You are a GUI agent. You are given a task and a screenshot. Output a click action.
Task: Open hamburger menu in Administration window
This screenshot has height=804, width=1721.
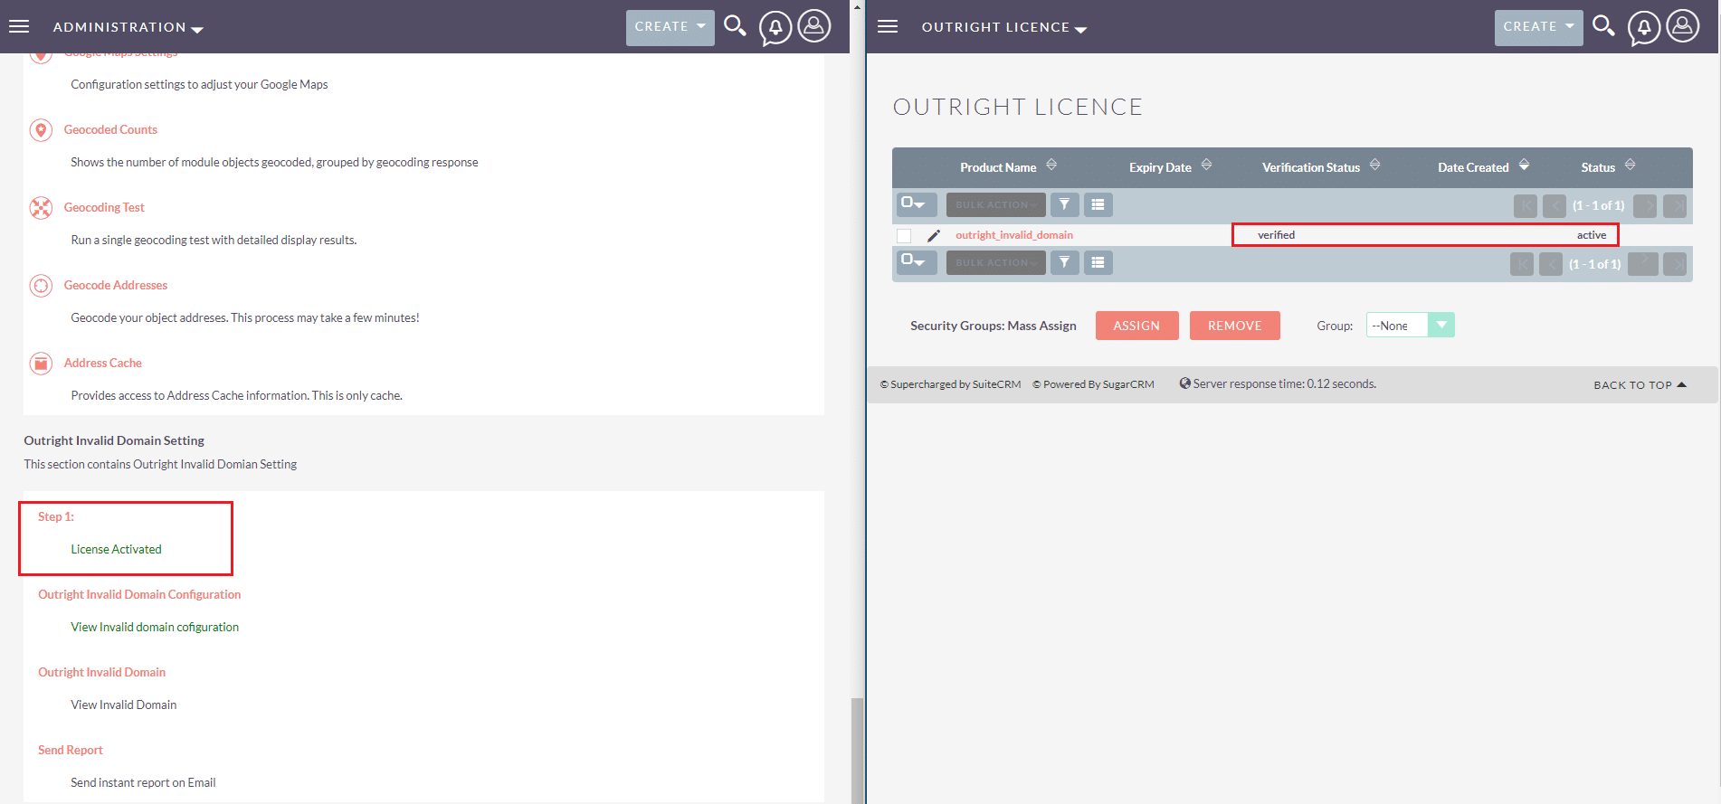click(x=19, y=26)
